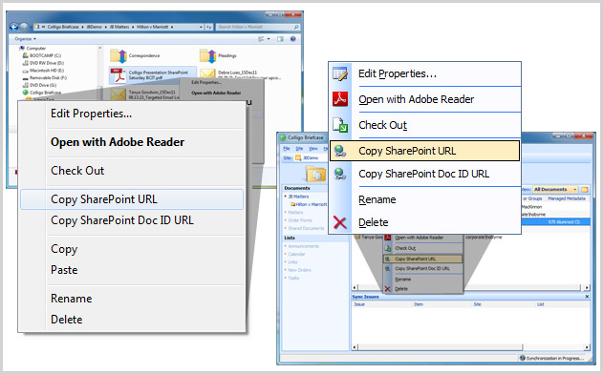Open the Explorer address bar history dropdown arrow

pyautogui.click(x=201, y=27)
